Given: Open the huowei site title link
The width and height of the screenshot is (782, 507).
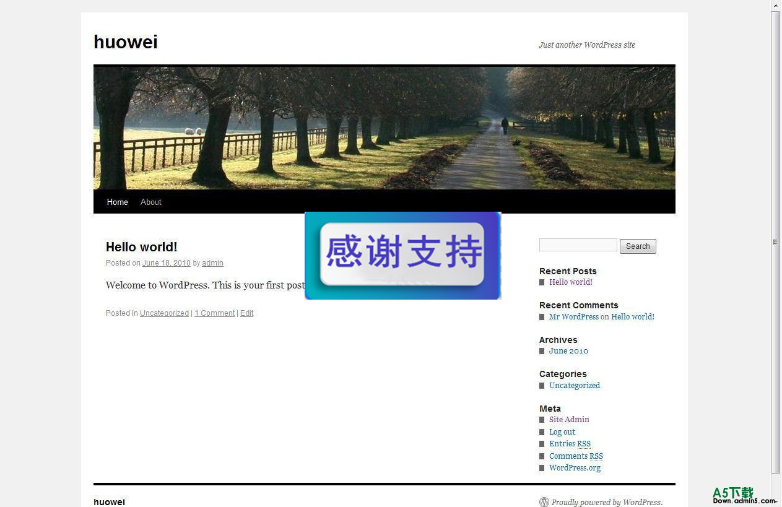Looking at the screenshot, I should click(126, 42).
